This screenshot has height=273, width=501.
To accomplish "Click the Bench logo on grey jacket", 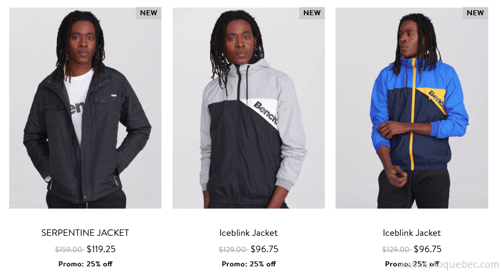I will (265, 113).
